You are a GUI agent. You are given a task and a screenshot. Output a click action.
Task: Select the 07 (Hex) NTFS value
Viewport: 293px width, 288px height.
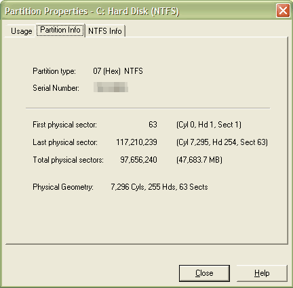(118, 71)
